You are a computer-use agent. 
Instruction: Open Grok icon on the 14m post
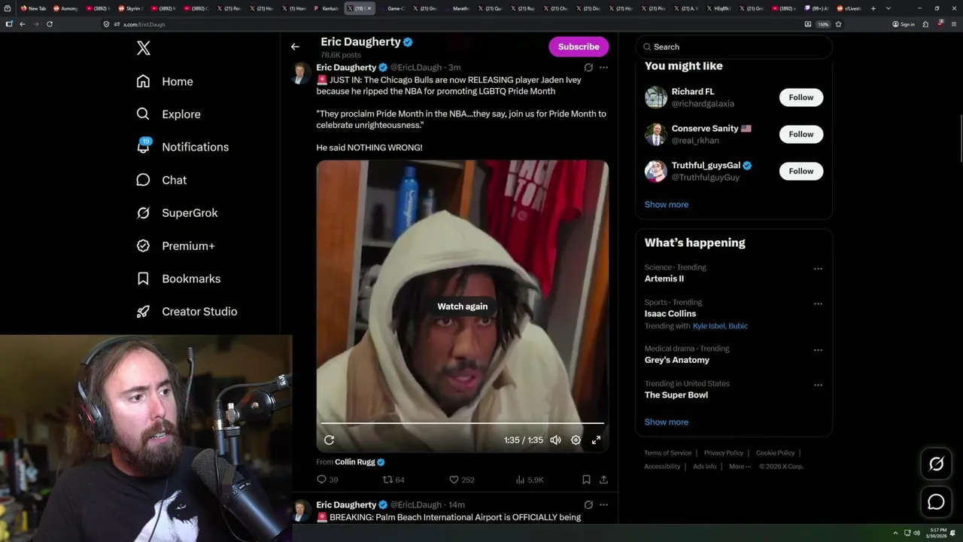pyautogui.click(x=588, y=504)
